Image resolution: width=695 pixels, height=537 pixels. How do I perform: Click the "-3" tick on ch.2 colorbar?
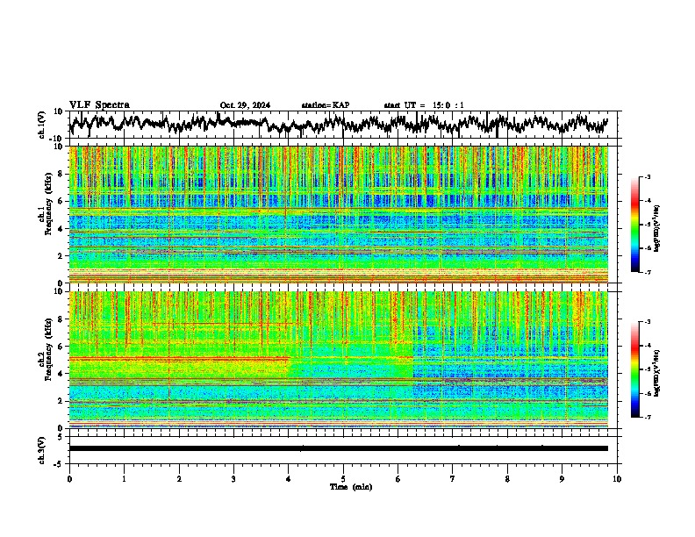(647, 322)
